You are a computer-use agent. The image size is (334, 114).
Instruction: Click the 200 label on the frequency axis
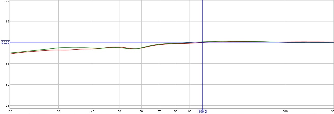pos(285,111)
